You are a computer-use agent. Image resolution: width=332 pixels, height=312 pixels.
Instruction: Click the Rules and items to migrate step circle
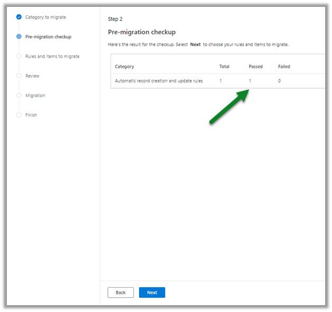[19, 56]
